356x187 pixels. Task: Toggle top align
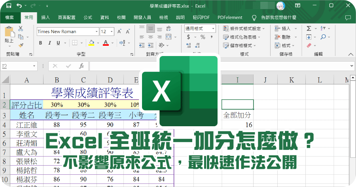(x=142, y=28)
